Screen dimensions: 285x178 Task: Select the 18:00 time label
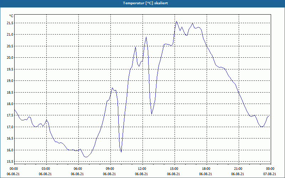coord(207,169)
